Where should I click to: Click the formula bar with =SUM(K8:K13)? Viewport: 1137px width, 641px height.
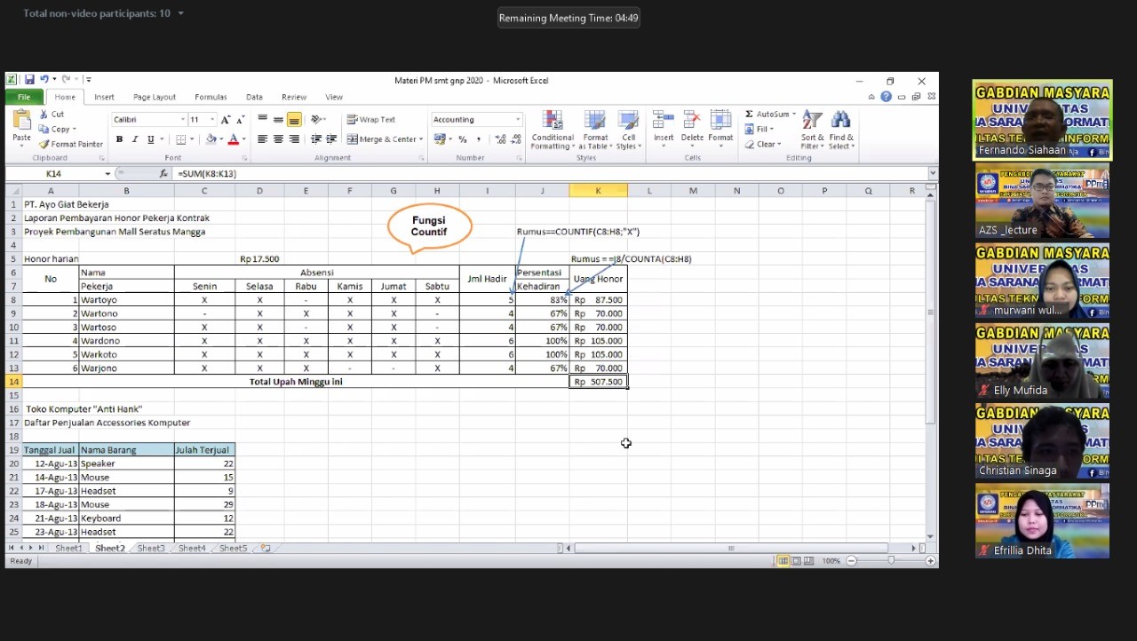549,174
